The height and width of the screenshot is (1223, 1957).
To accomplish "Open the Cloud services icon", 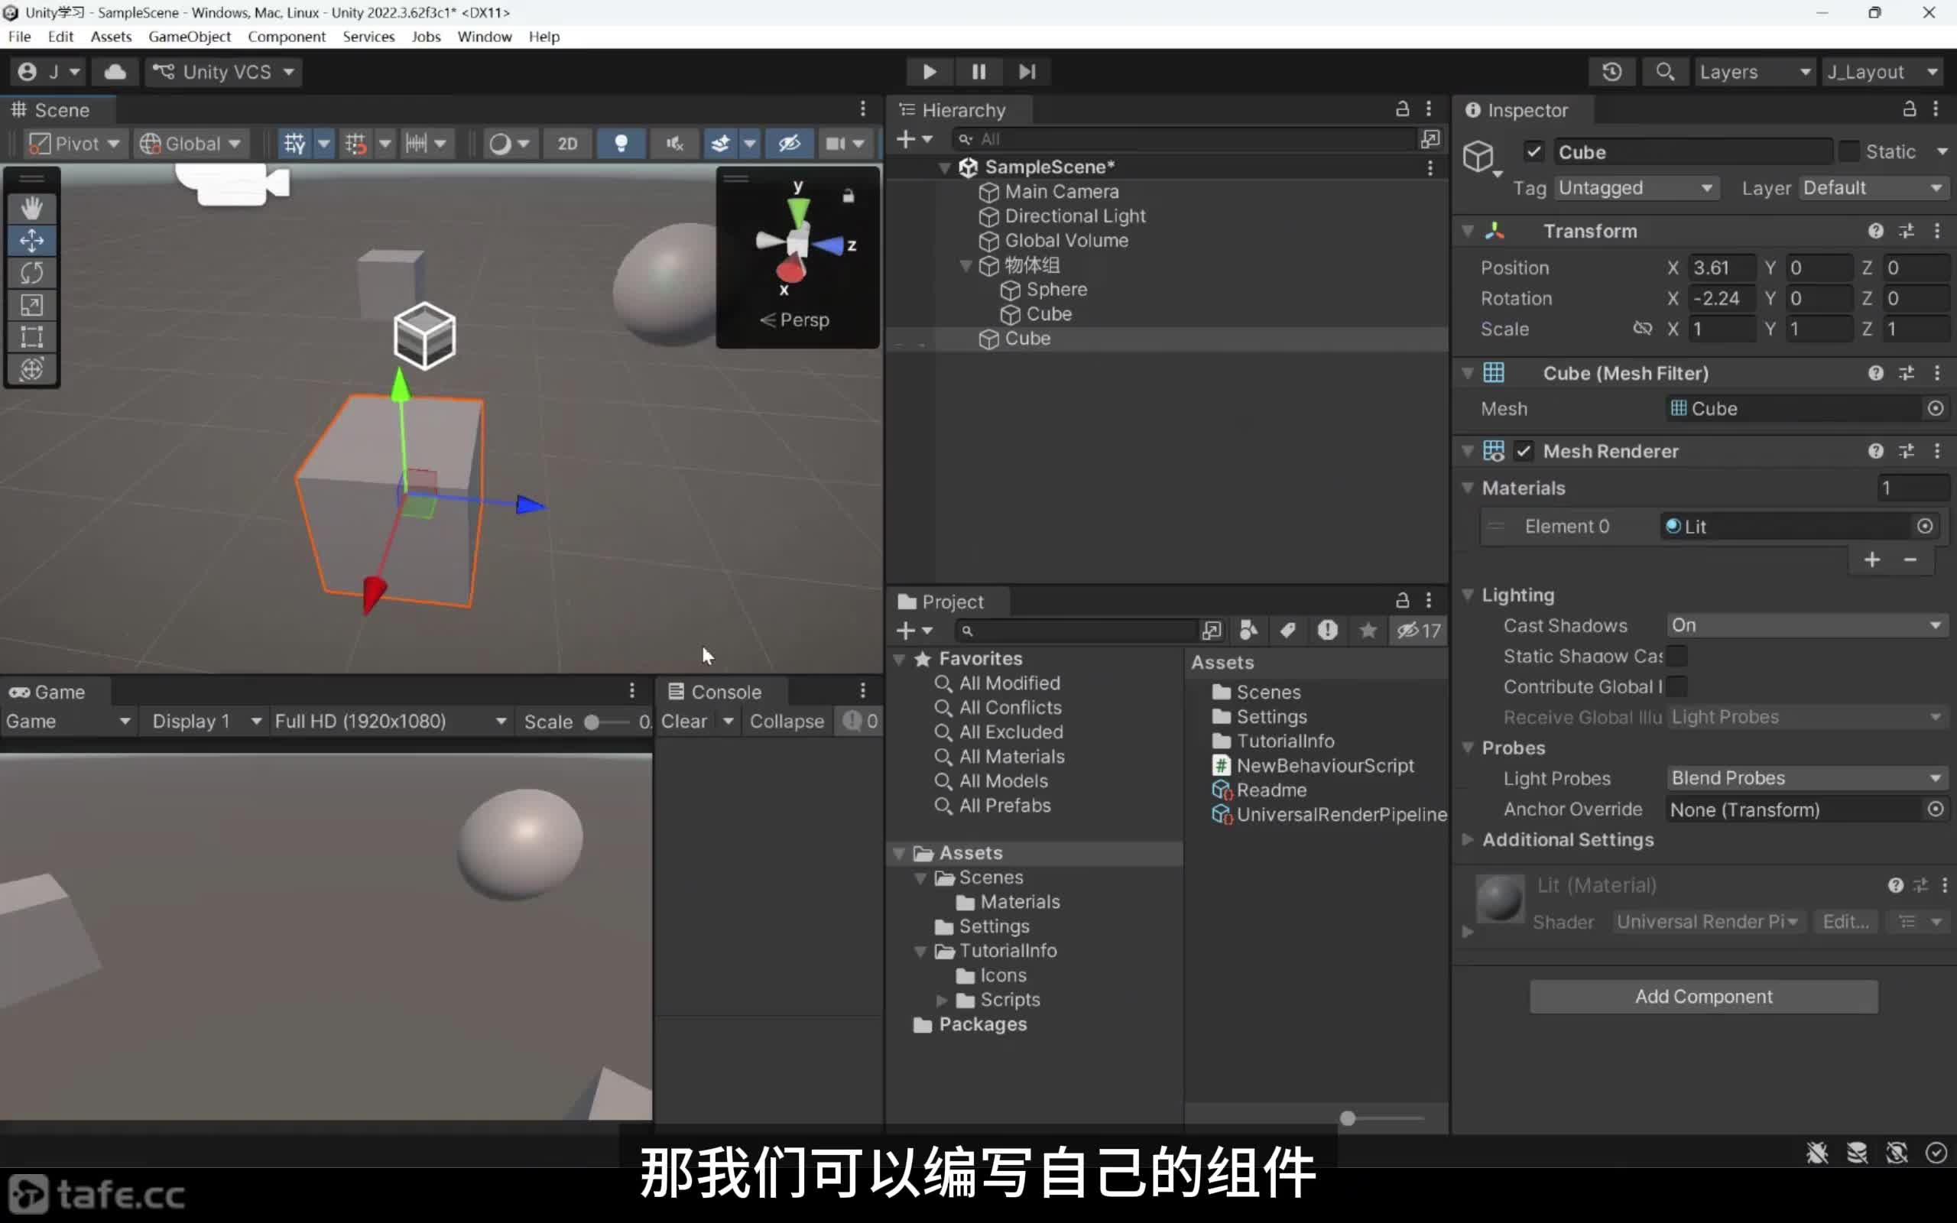I will [x=115, y=72].
